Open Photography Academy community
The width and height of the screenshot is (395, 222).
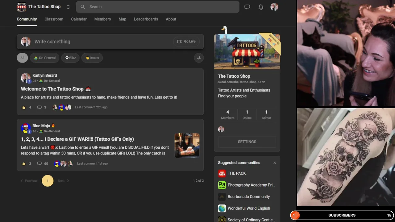tap(252, 185)
